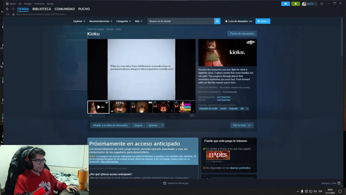Open Gestionar descargas download manager
The height and width of the screenshot is (195, 346).
coord(176,183)
